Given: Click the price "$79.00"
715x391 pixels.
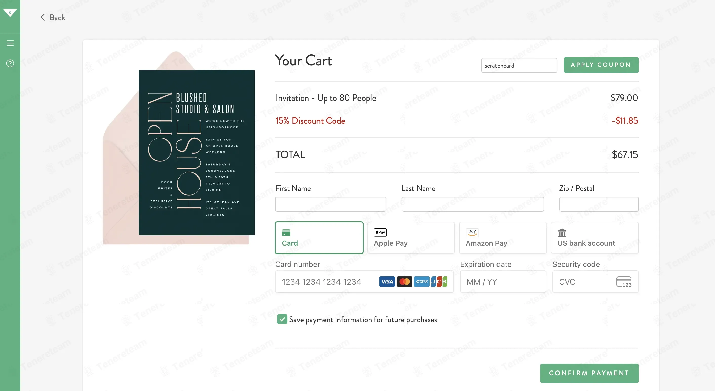Looking at the screenshot, I should tap(624, 98).
